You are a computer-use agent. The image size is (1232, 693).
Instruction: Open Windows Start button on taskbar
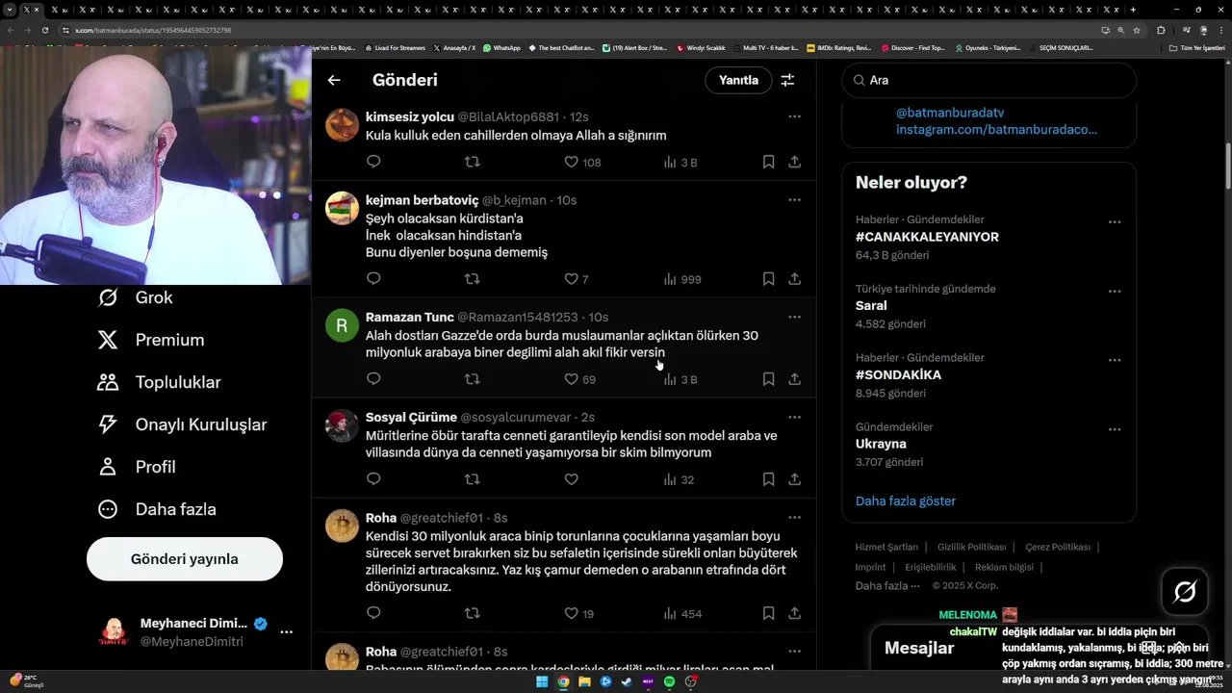[542, 681]
